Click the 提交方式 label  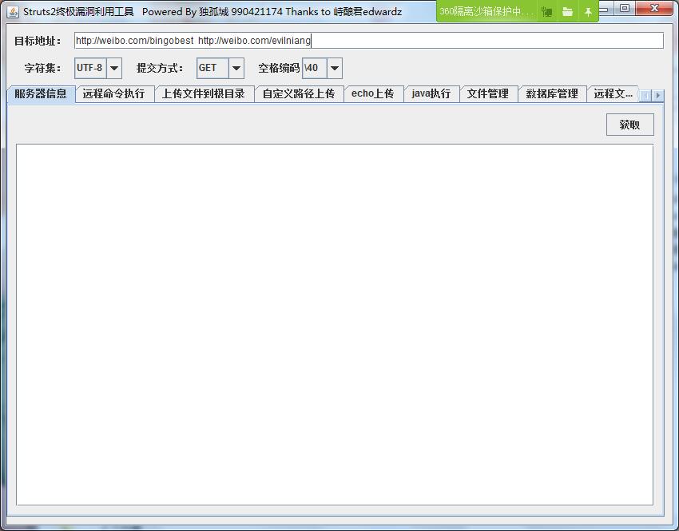(160, 69)
